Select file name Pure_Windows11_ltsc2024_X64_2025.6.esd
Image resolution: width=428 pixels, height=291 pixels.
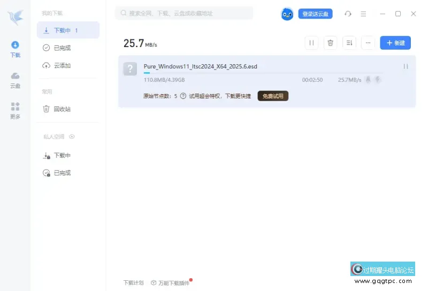tap(200, 66)
